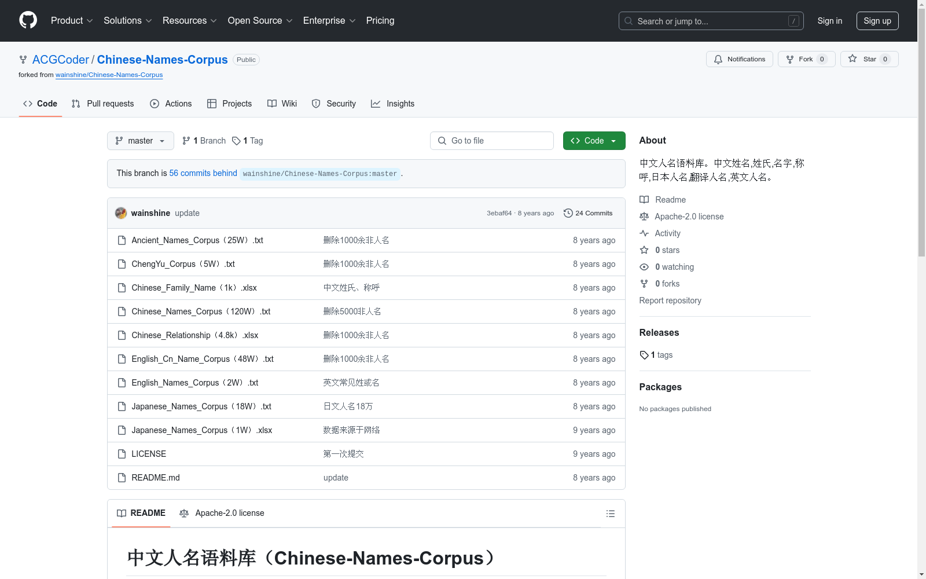Open the Product dropdown menu
The width and height of the screenshot is (926, 579).
[72, 21]
